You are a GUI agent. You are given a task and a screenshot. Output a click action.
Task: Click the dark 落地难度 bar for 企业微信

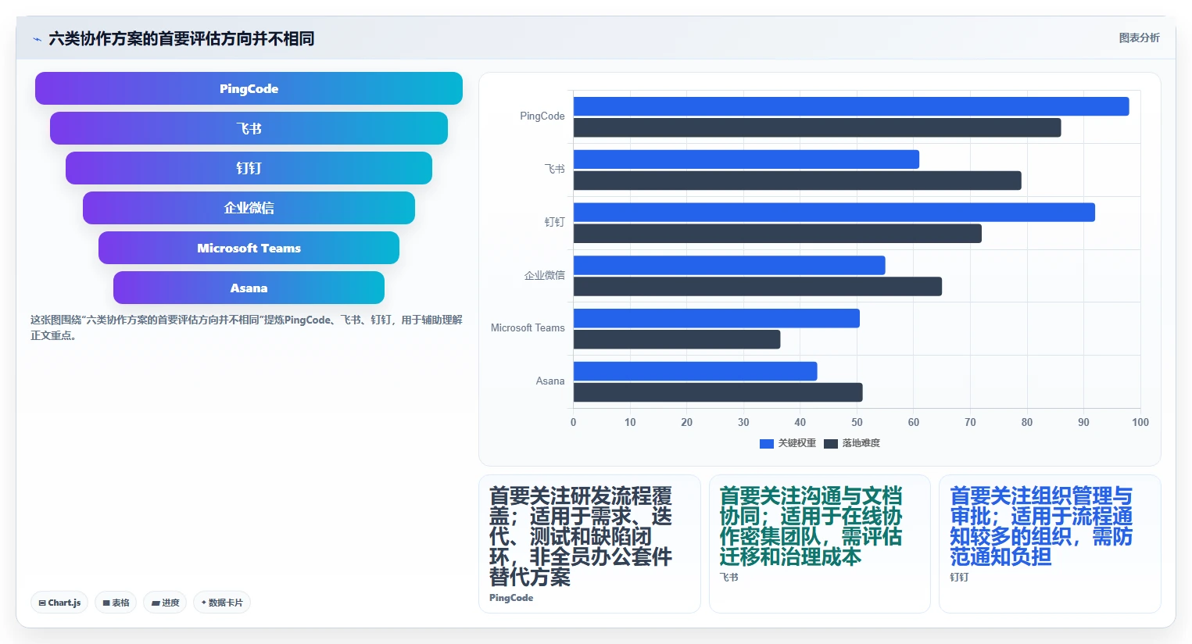click(x=757, y=286)
